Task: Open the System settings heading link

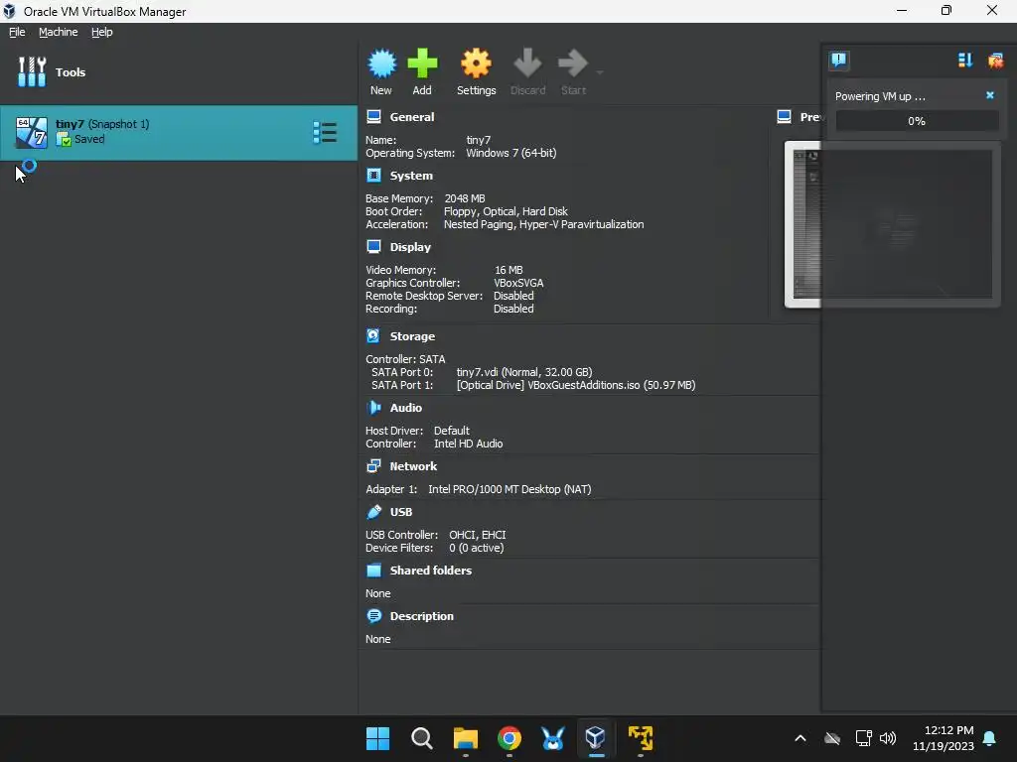Action: click(411, 176)
